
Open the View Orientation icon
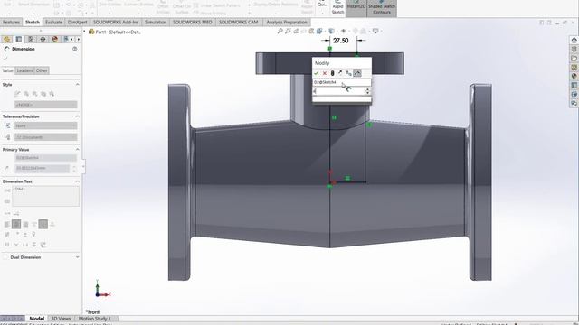pos(319,32)
